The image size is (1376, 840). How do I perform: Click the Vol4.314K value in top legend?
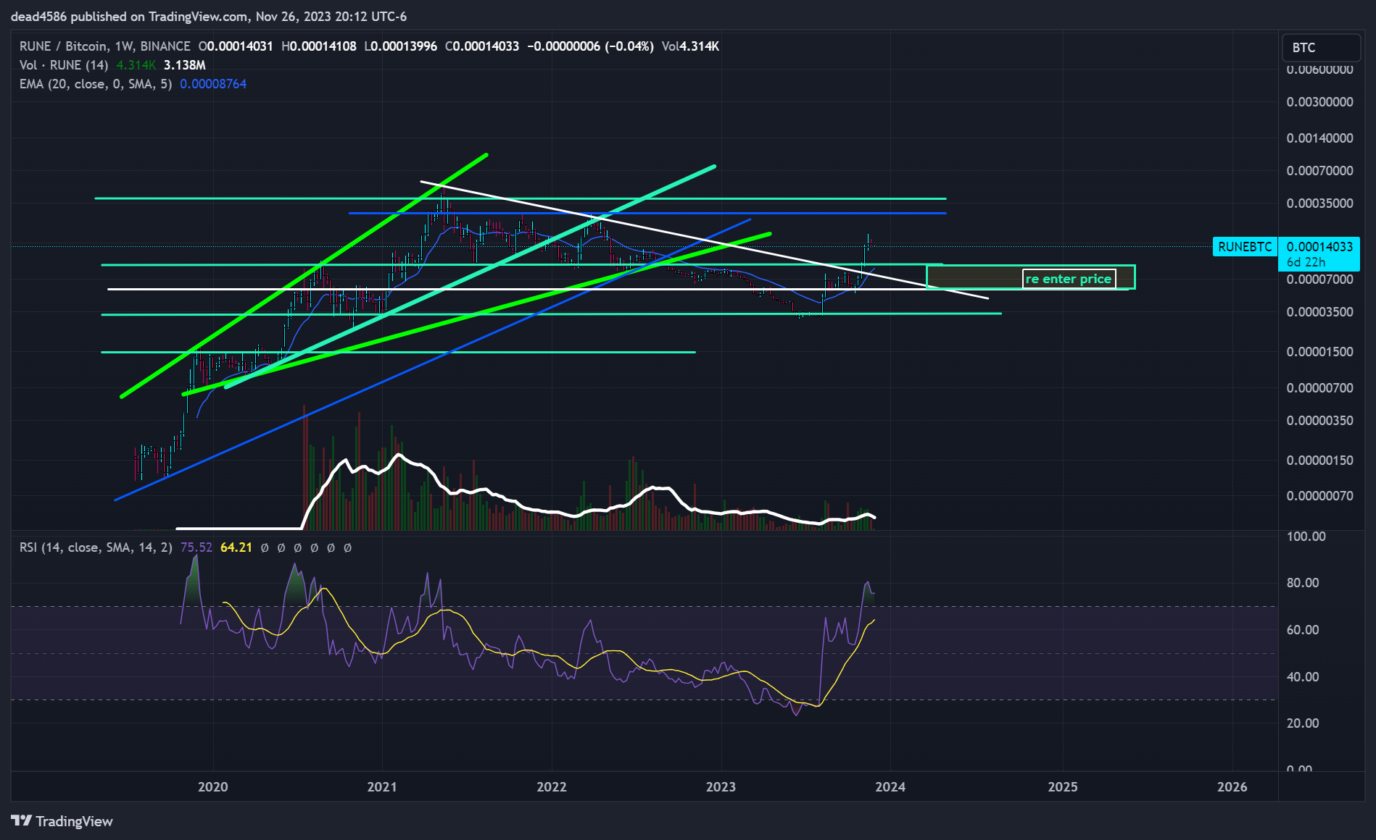point(690,46)
